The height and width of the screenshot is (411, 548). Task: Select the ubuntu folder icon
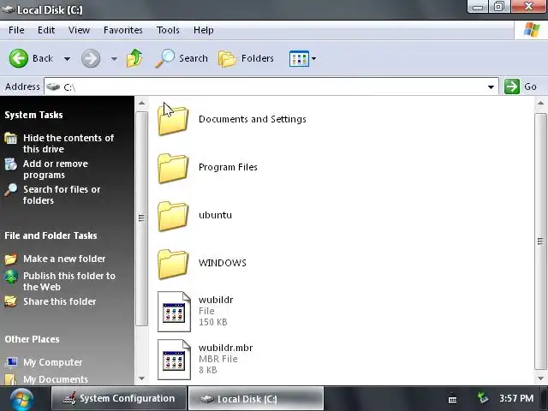173,216
